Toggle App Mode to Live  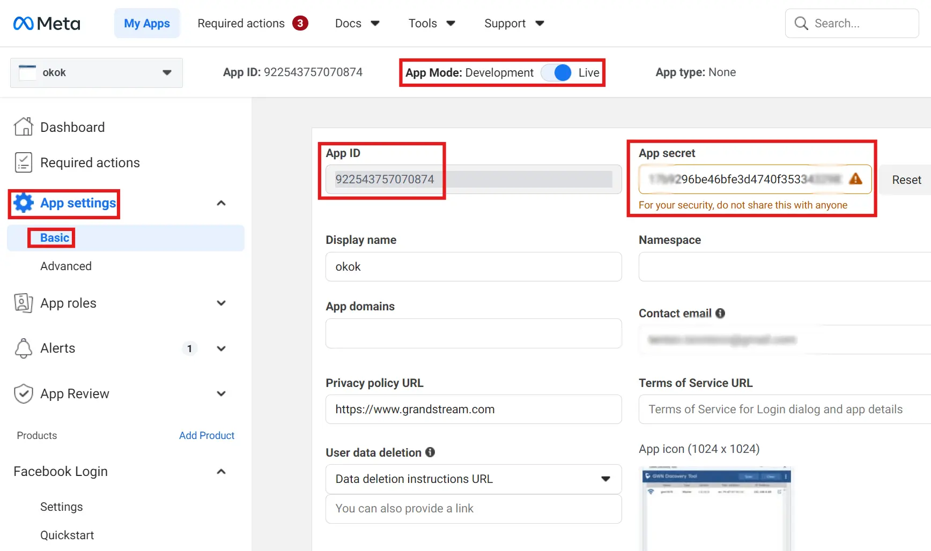point(556,72)
